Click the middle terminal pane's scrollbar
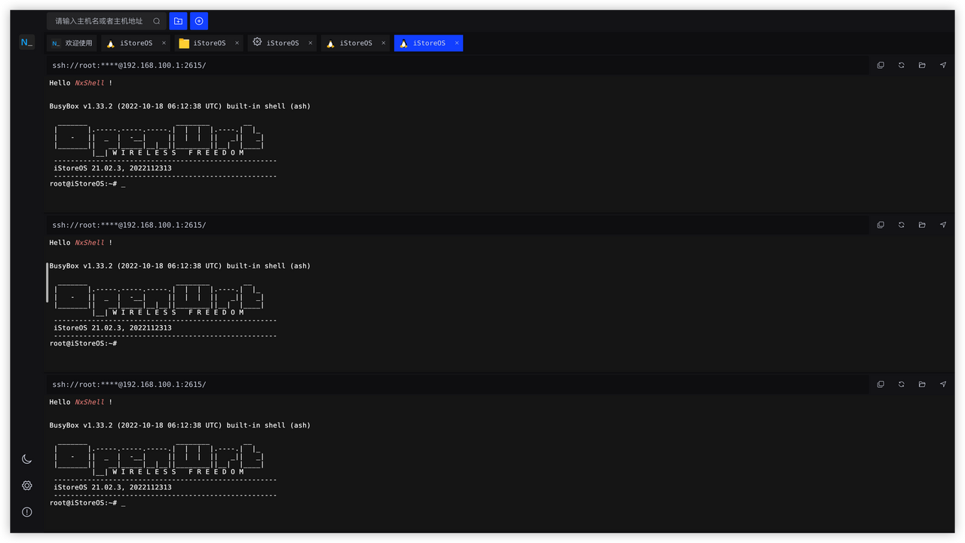This screenshot has height=543, width=965. pyautogui.click(x=47, y=282)
